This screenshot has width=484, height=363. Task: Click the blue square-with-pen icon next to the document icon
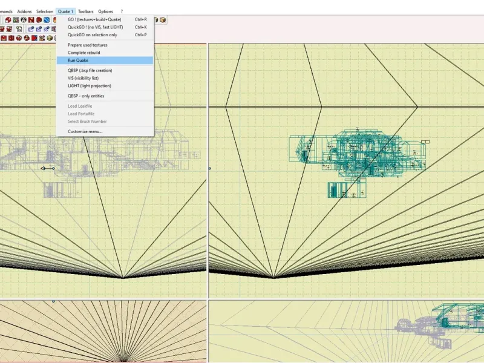[31, 29]
